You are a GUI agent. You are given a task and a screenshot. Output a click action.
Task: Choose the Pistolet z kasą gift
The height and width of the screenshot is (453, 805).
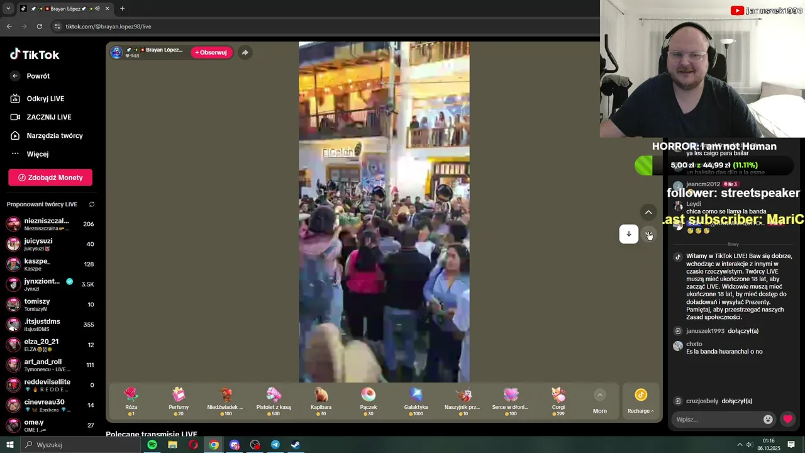(x=274, y=401)
